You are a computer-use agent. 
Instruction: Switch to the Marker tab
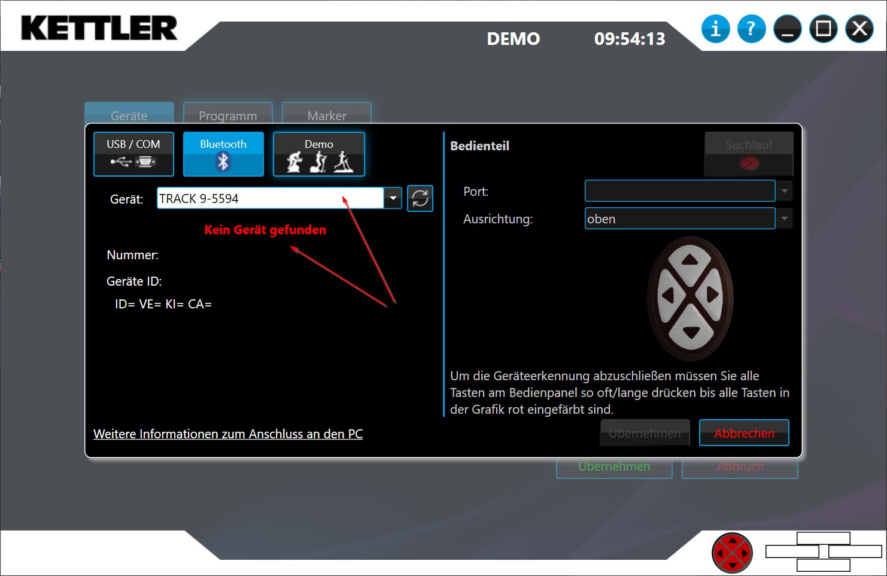coord(327,114)
